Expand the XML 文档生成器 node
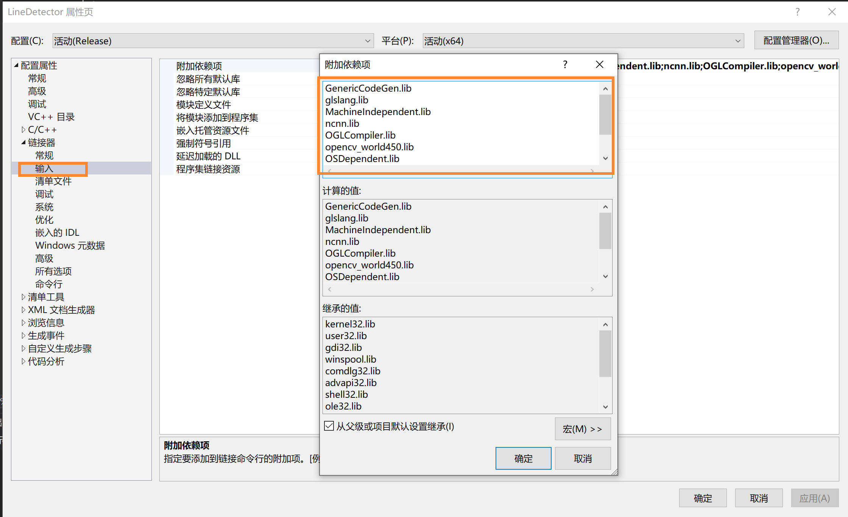The height and width of the screenshot is (517, 848). 23,310
